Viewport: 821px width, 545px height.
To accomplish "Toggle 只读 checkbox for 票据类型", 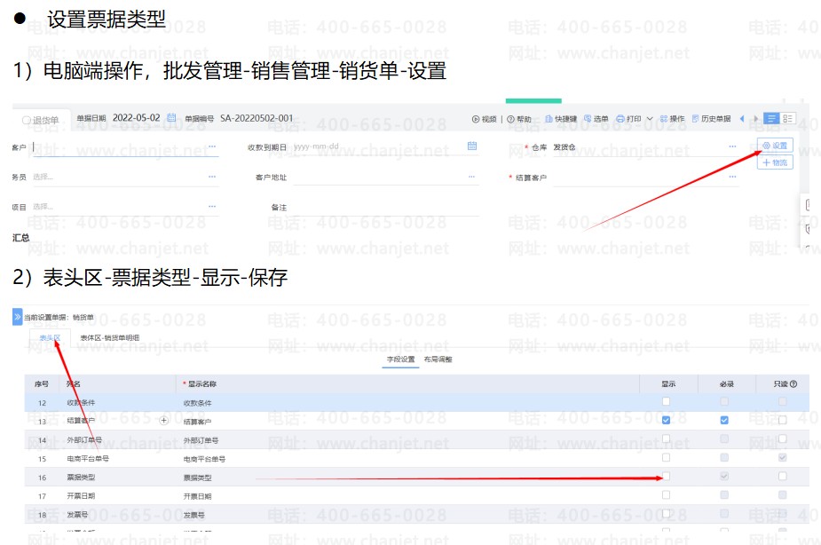I will pyautogui.click(x=782, y=476).
